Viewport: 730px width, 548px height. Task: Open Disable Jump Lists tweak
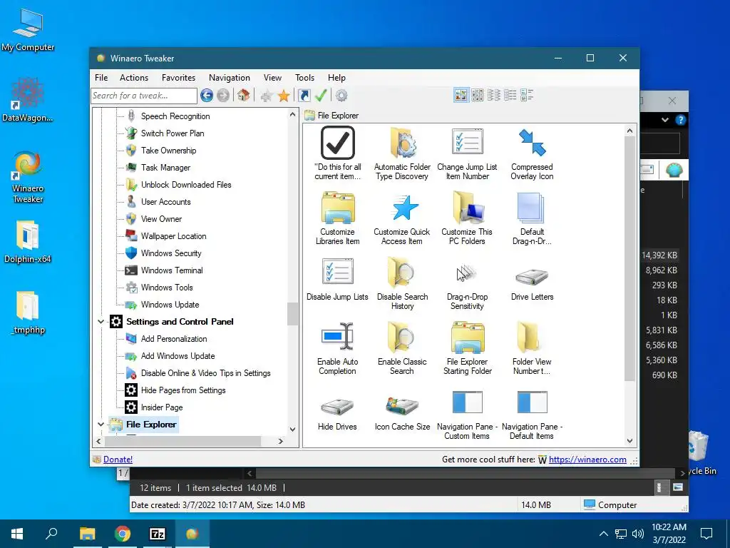(337, 279)
